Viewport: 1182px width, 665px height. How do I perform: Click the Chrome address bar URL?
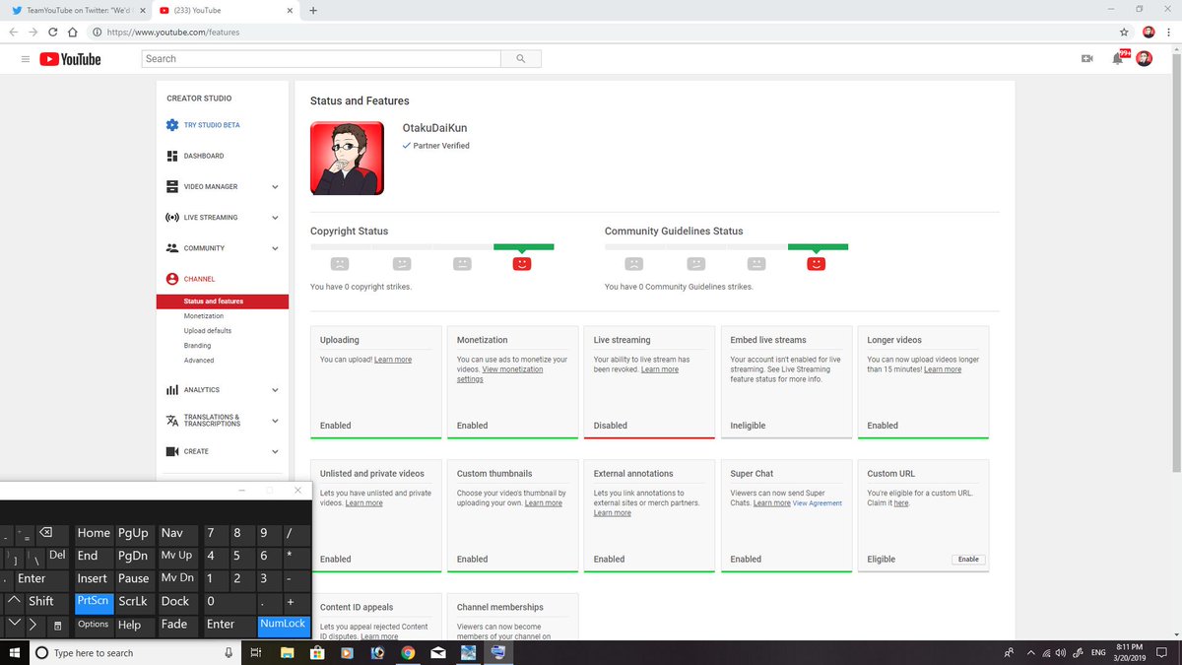[173, 32]
